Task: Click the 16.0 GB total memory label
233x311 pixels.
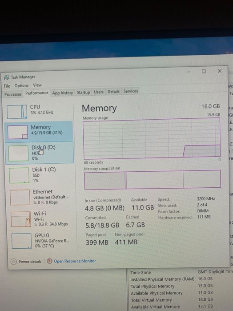Action: [211, 106]
